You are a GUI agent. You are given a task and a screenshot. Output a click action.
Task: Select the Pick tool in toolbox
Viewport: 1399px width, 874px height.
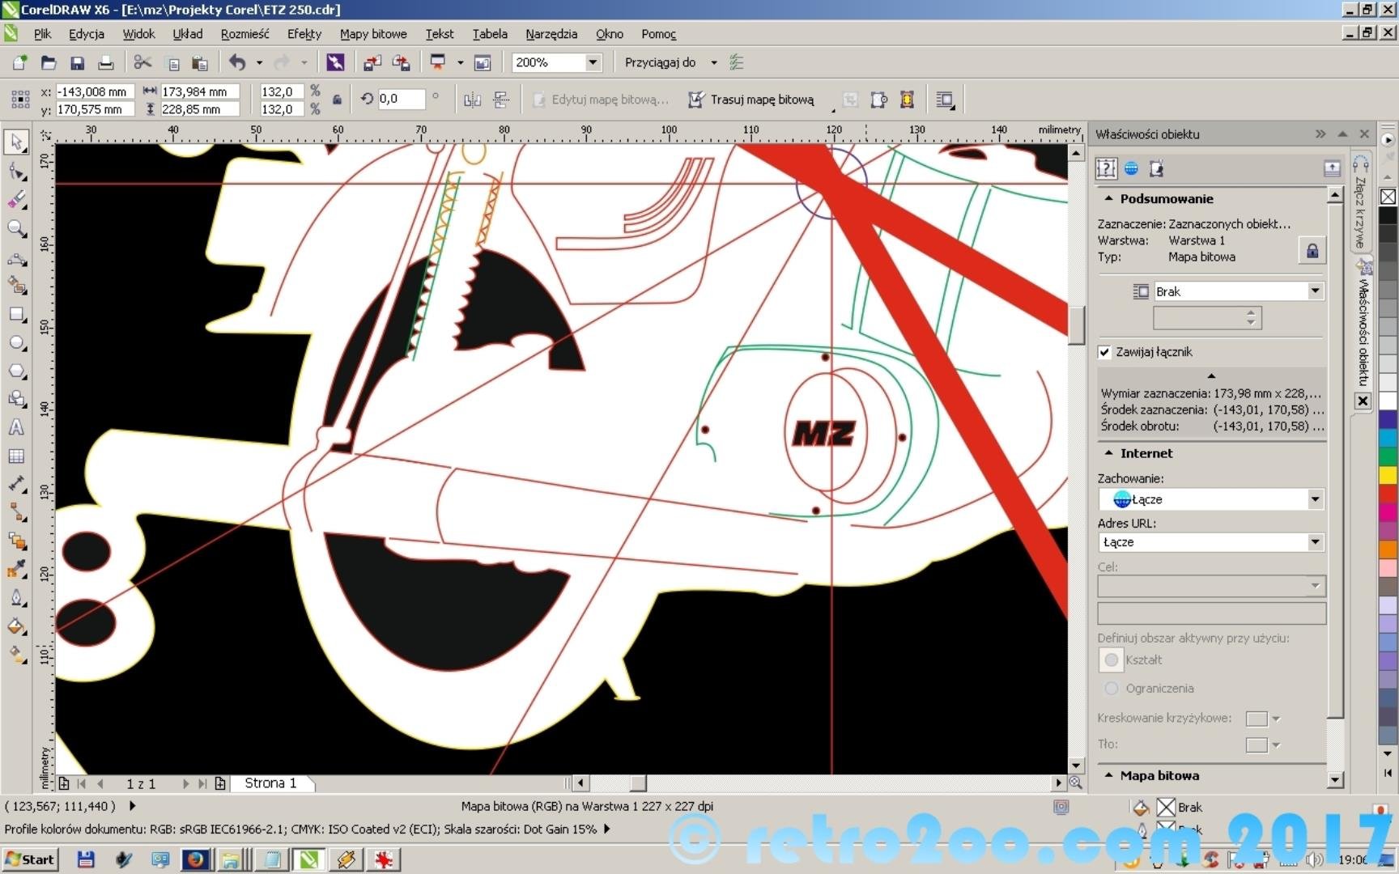click(16, 142)
